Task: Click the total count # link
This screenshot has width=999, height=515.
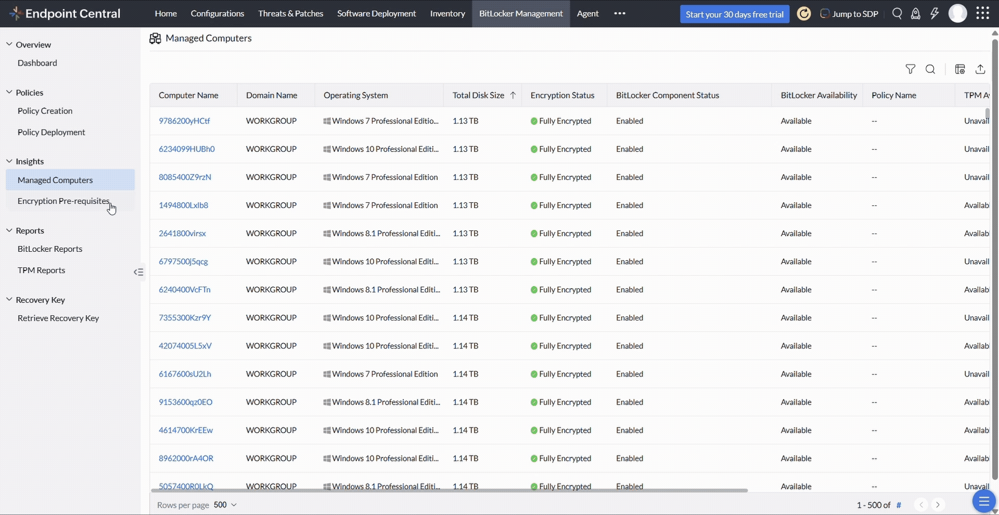Action: coord(899,505)
